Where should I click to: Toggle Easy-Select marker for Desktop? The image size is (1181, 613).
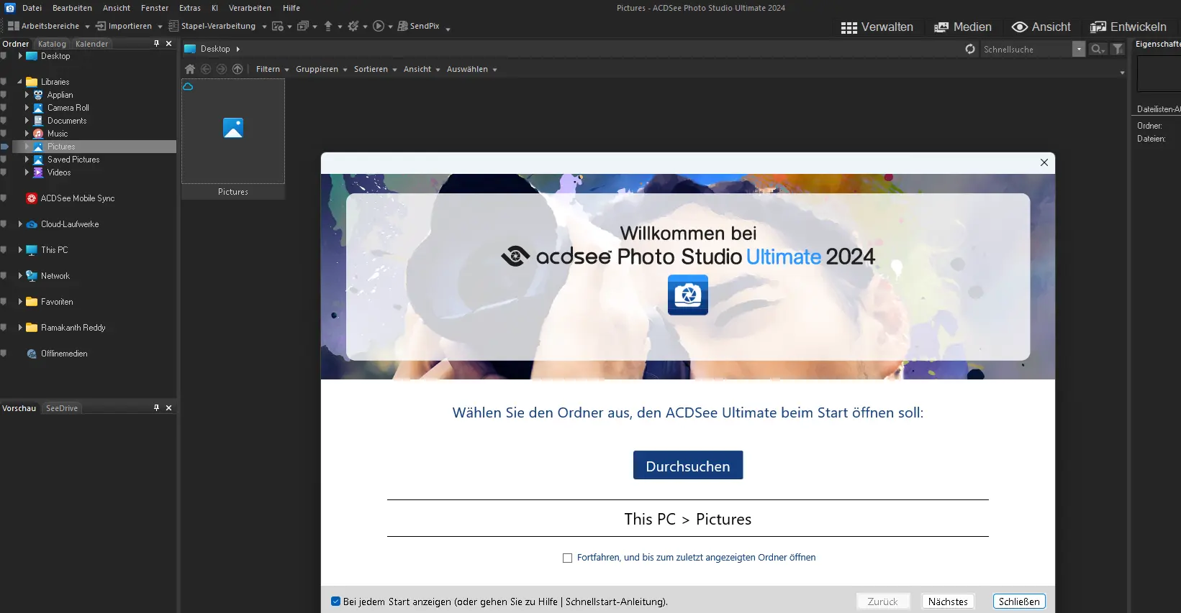point(4,56)
